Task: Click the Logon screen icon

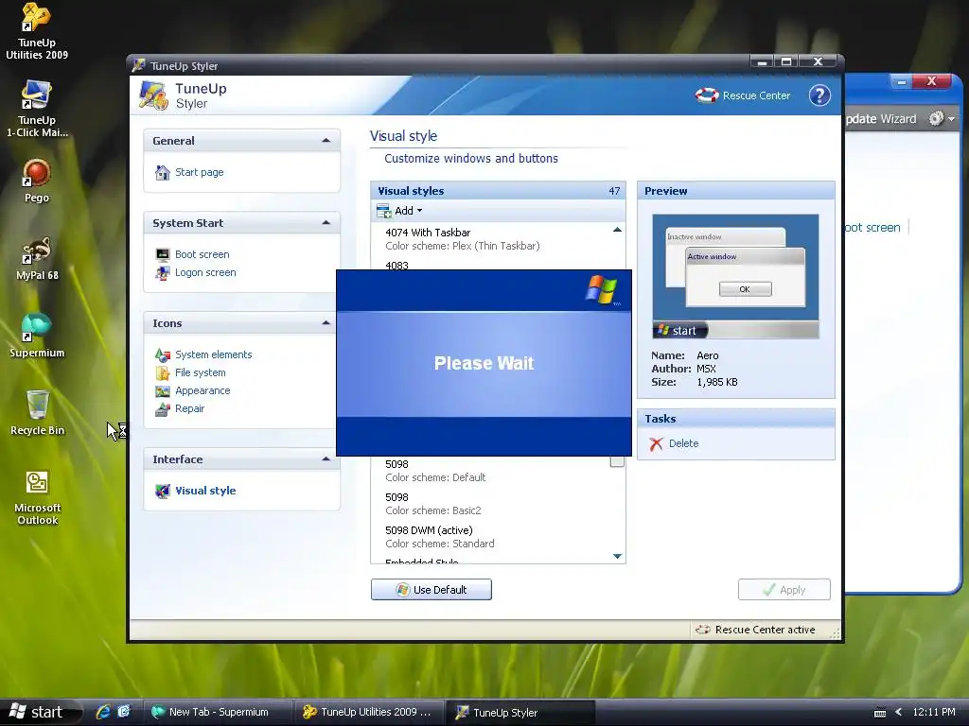Action: point(163,272)
